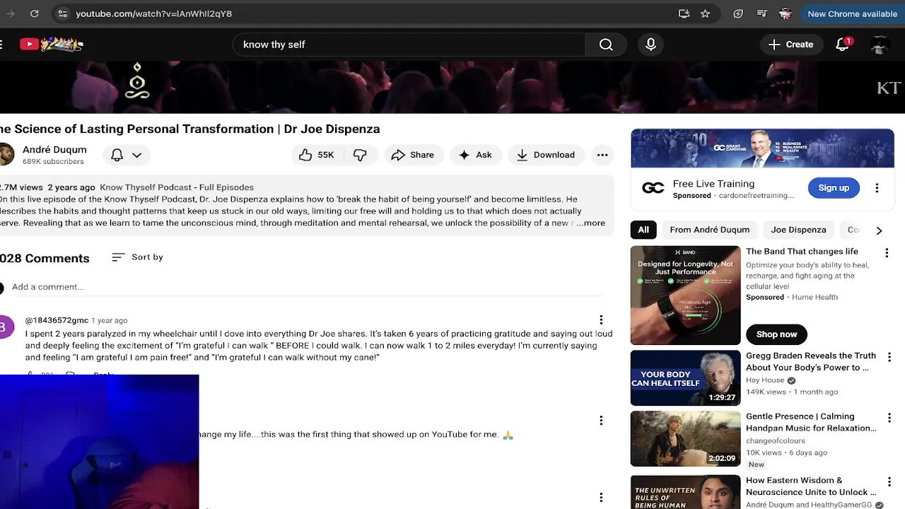Click the Ask button

click(x=475, y=155)
